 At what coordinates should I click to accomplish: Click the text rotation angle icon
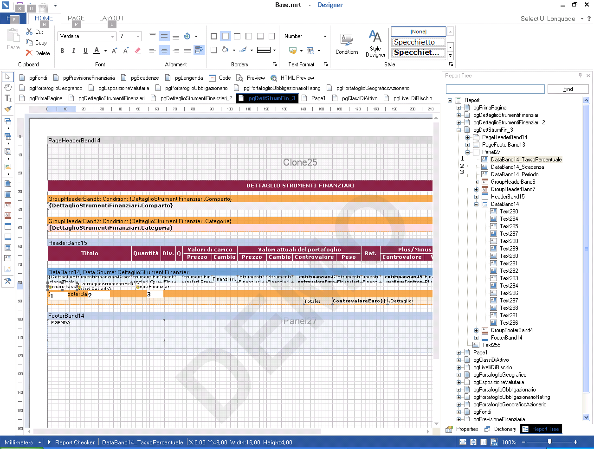pos(187,36)
